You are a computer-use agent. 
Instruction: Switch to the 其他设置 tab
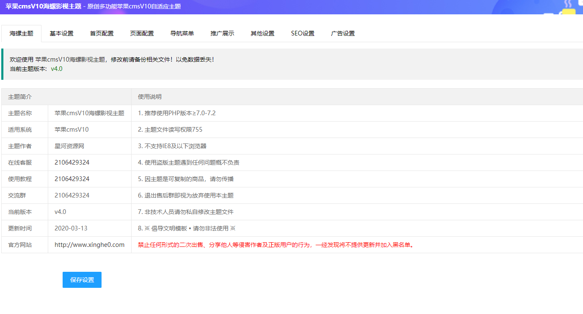tap(262, 33)
